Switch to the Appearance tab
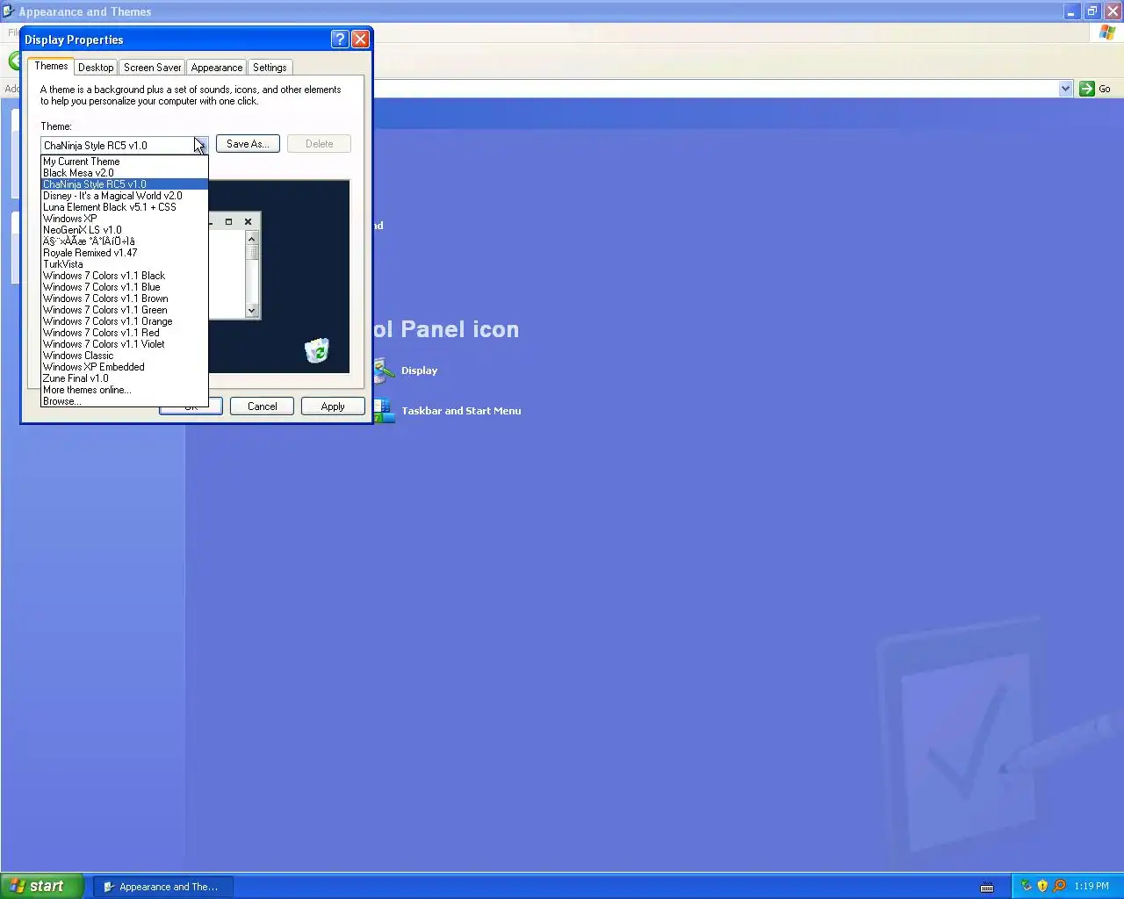 tap(217, 68)
